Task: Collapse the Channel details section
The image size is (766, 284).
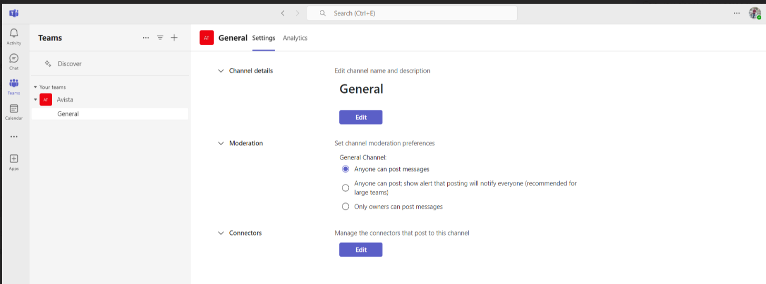Action: click(221, 71)
